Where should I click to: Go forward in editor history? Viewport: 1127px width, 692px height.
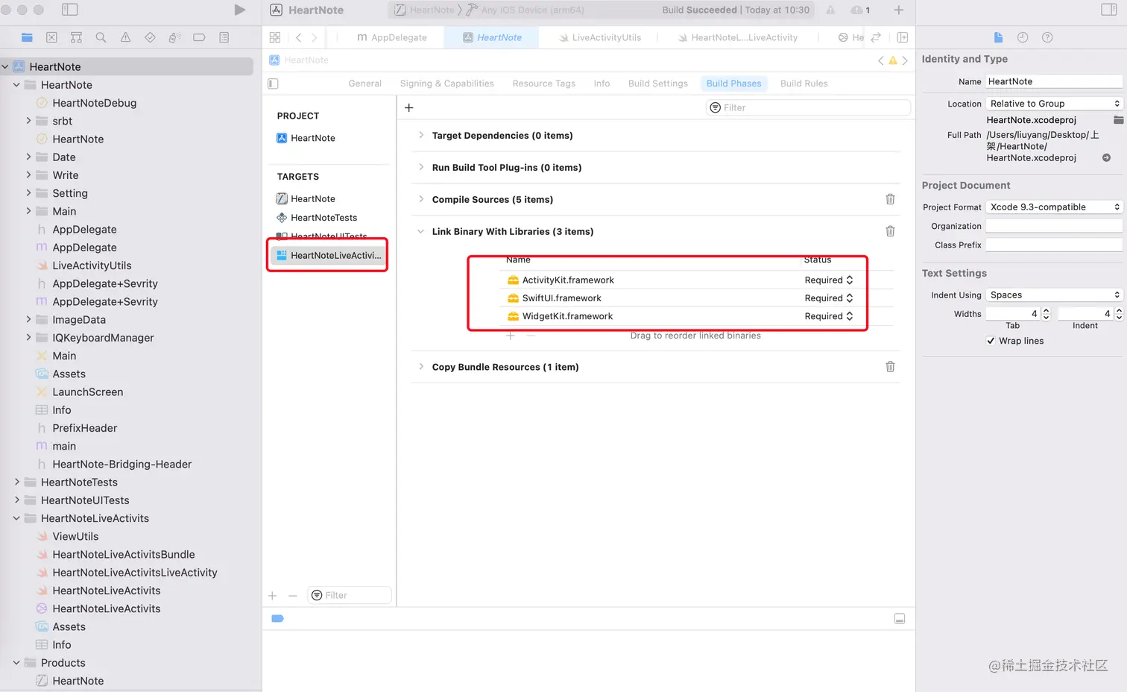[x=314, y=37]
